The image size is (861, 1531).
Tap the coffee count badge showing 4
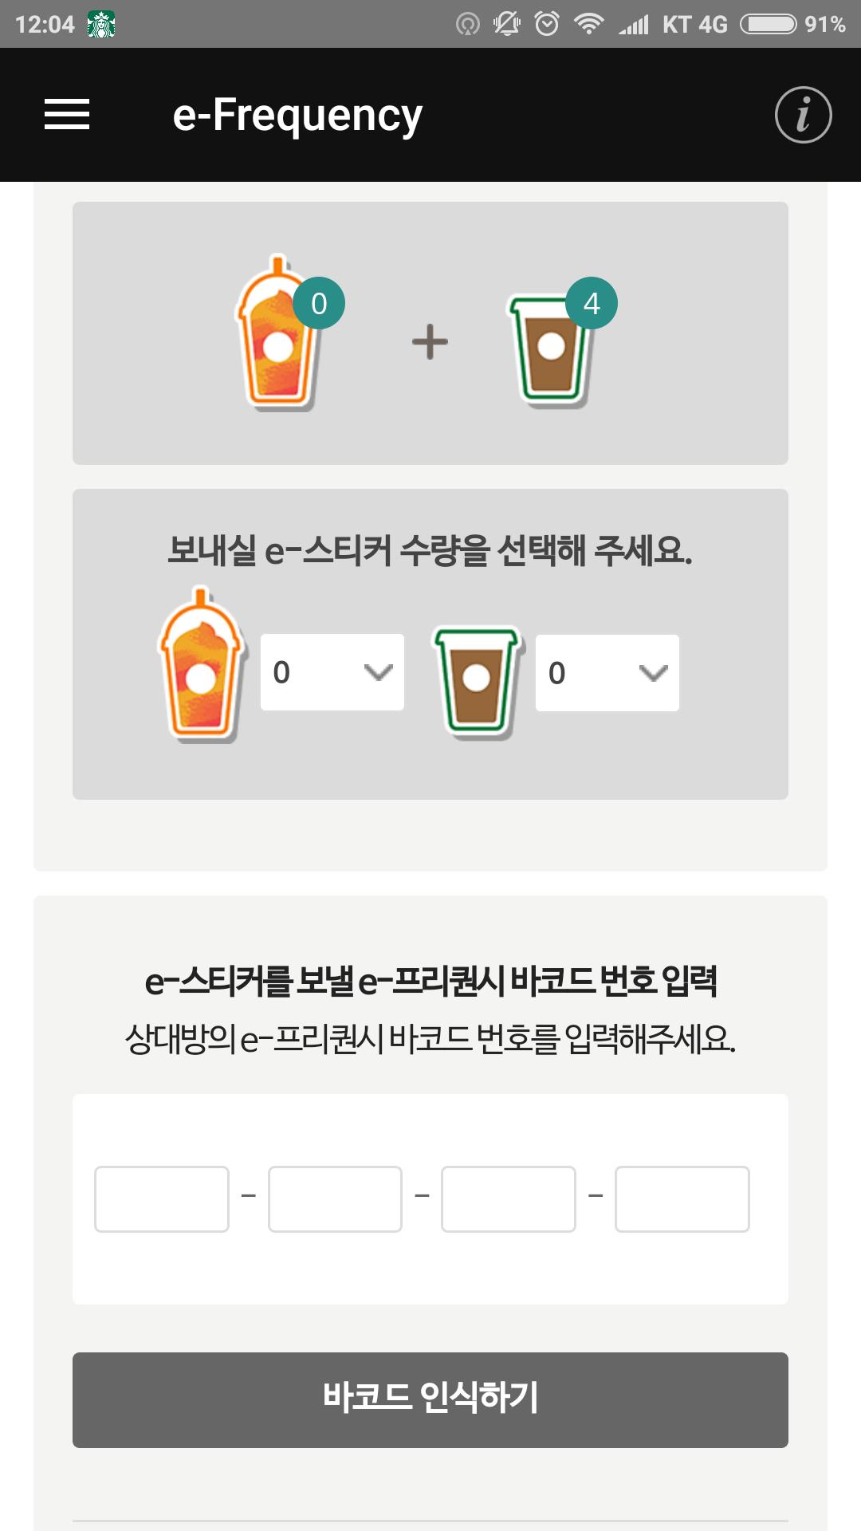pyautogui.click(x=592, y=304)
